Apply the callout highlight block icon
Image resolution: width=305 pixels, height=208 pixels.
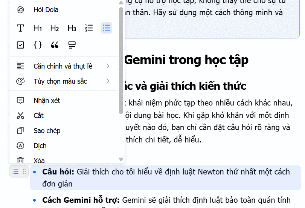click(72, 45)
